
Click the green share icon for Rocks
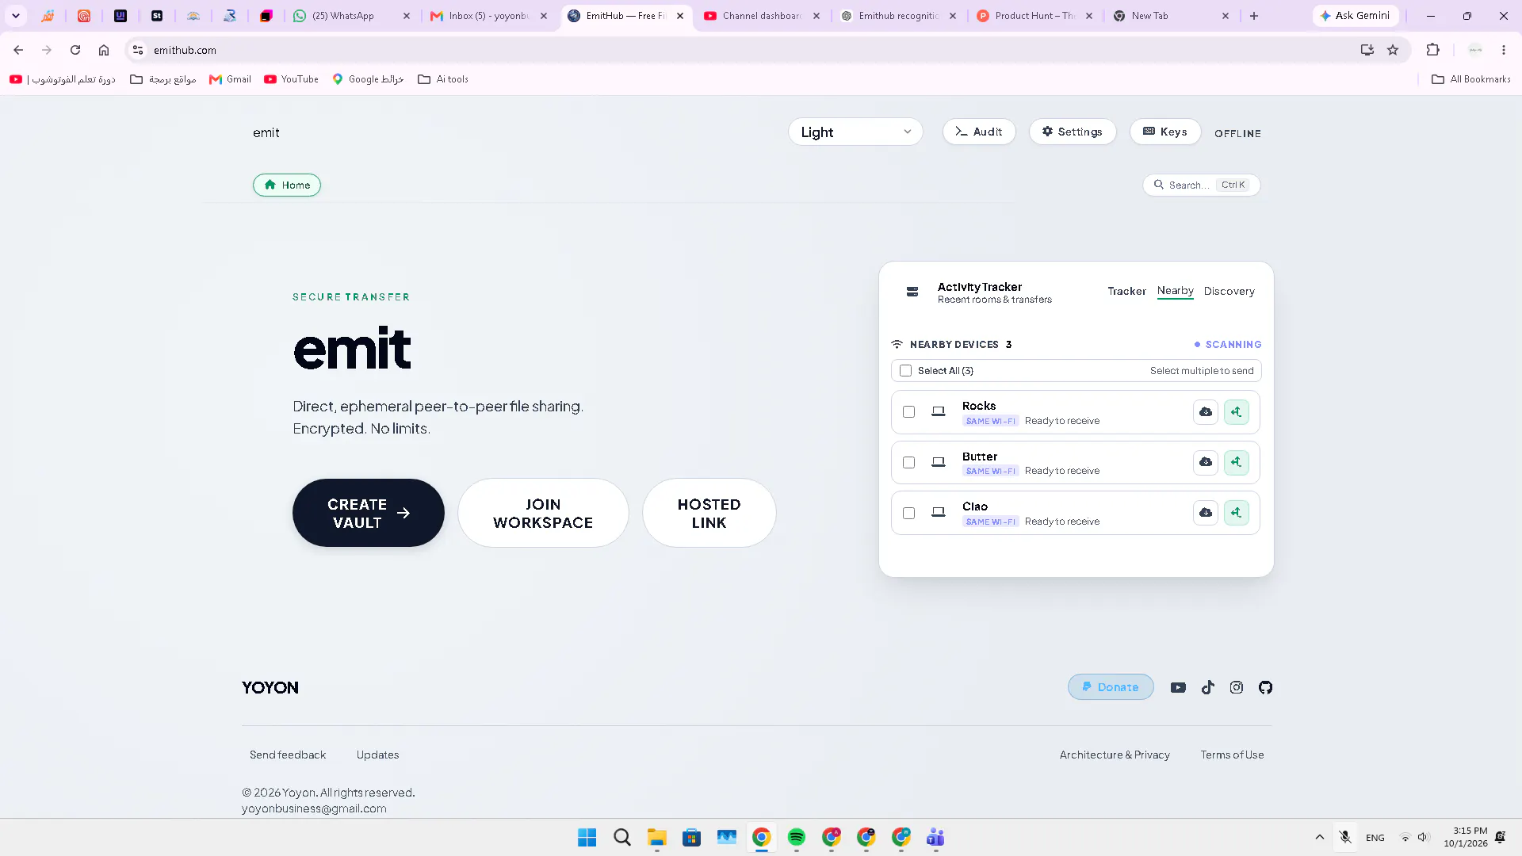[1236, 412]
